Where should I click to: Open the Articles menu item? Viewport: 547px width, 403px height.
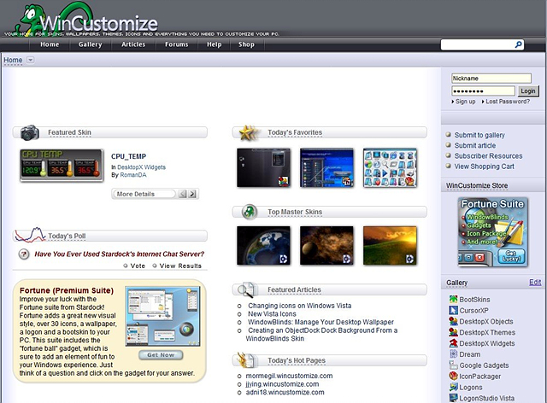pyautogui.click(x=133, y=44)
